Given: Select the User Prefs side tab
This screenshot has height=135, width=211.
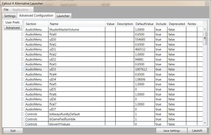Looking at the screenshot, I should tap(13, 22).
